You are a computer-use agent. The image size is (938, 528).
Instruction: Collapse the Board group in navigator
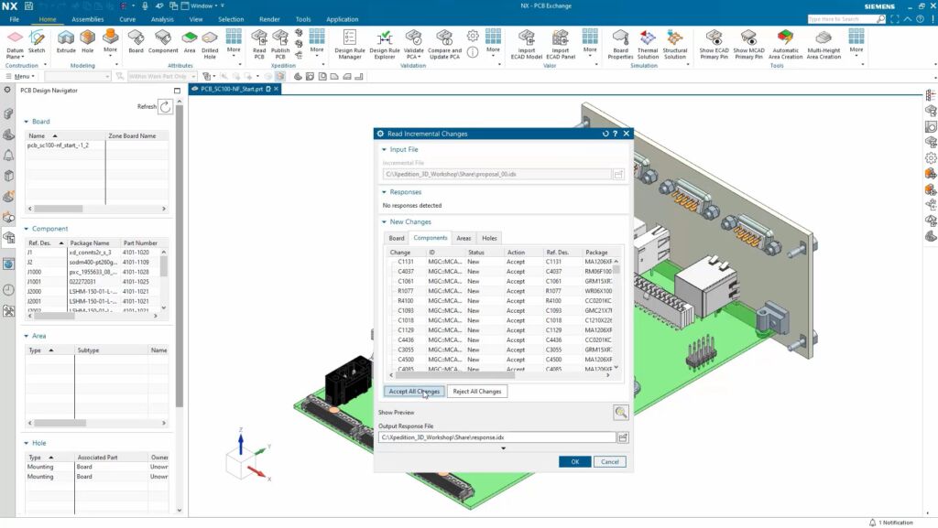pyautogui.click(x=27, y=122)
